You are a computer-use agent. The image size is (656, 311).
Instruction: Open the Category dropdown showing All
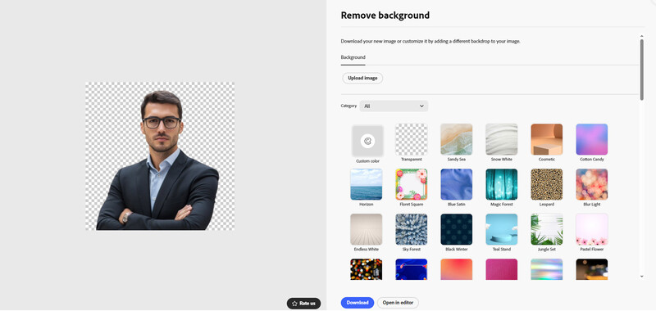click(394, 106)
